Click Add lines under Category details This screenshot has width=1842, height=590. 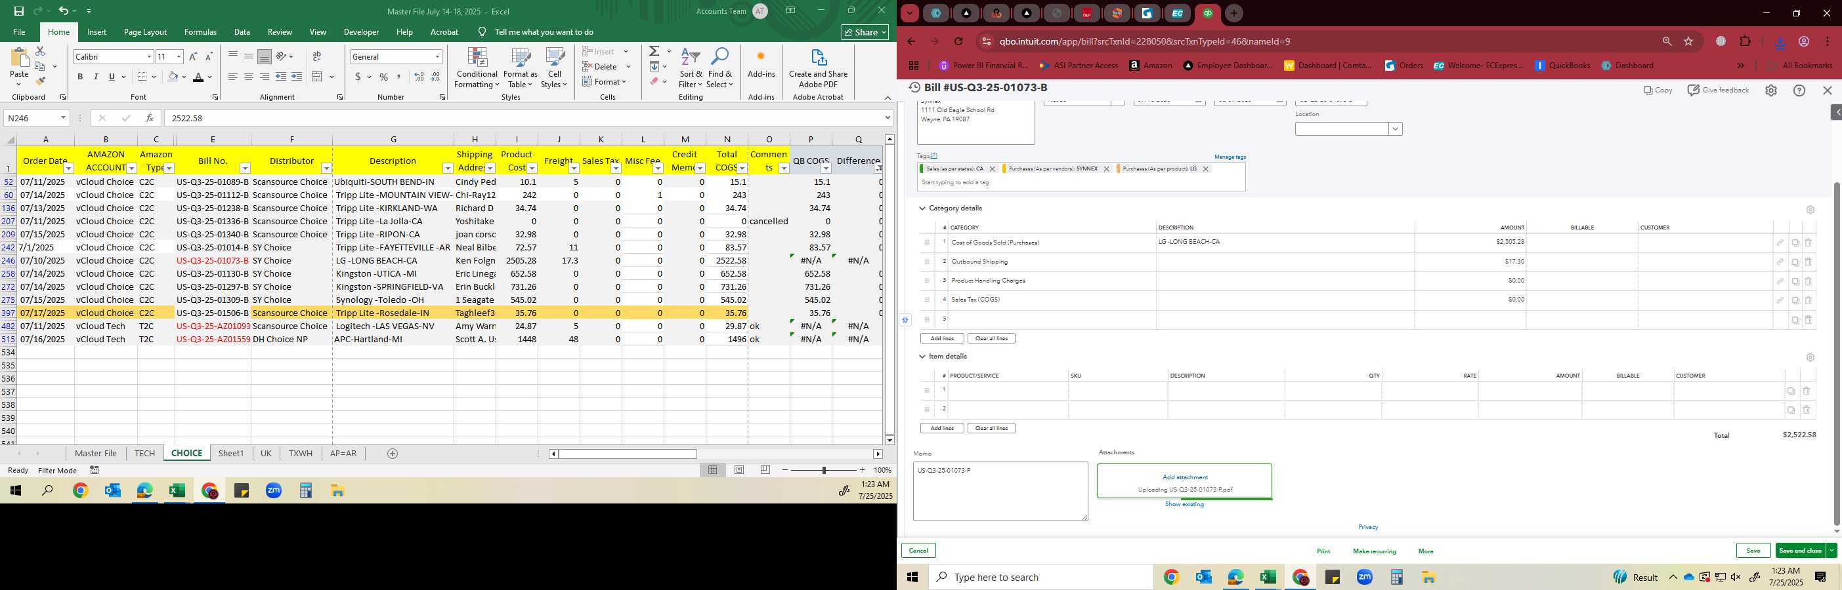tap(942, 338)
